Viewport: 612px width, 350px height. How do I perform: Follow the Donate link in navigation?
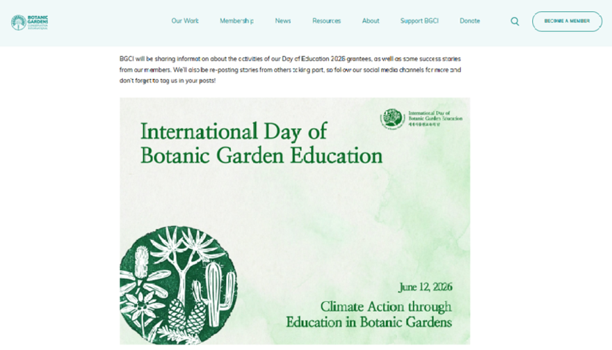(x=469, y=21)
